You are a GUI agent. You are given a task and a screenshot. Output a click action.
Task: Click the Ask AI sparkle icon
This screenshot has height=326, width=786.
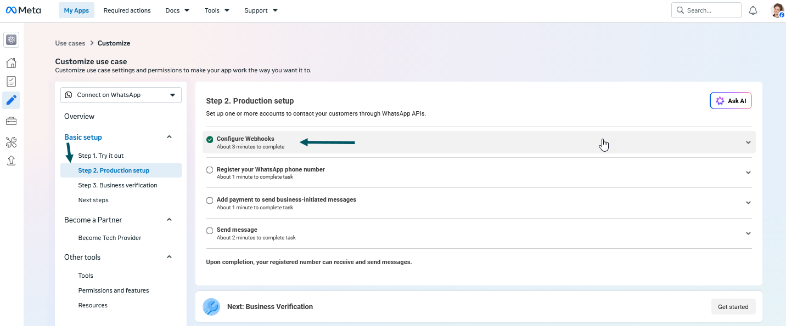(720, 101)
